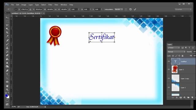Viewport: 196px width, 110px height.
Task: Select the Horizontal Type tool
Action: 7,74
